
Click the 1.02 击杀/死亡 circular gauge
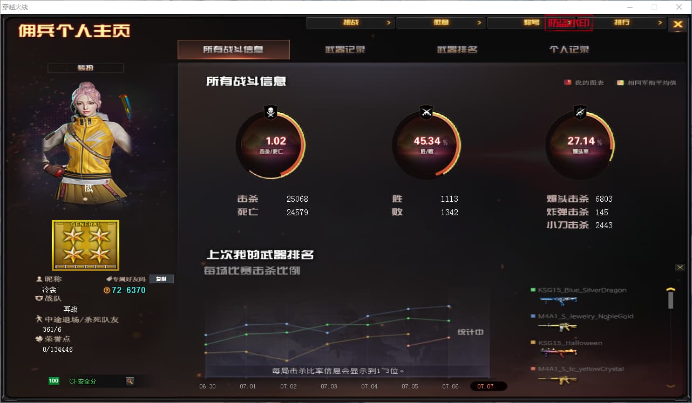tap(270, 145)
